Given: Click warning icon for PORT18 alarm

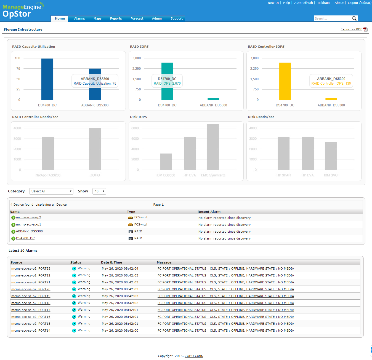Looking at the screenshot, I should (x=74, y=303).
